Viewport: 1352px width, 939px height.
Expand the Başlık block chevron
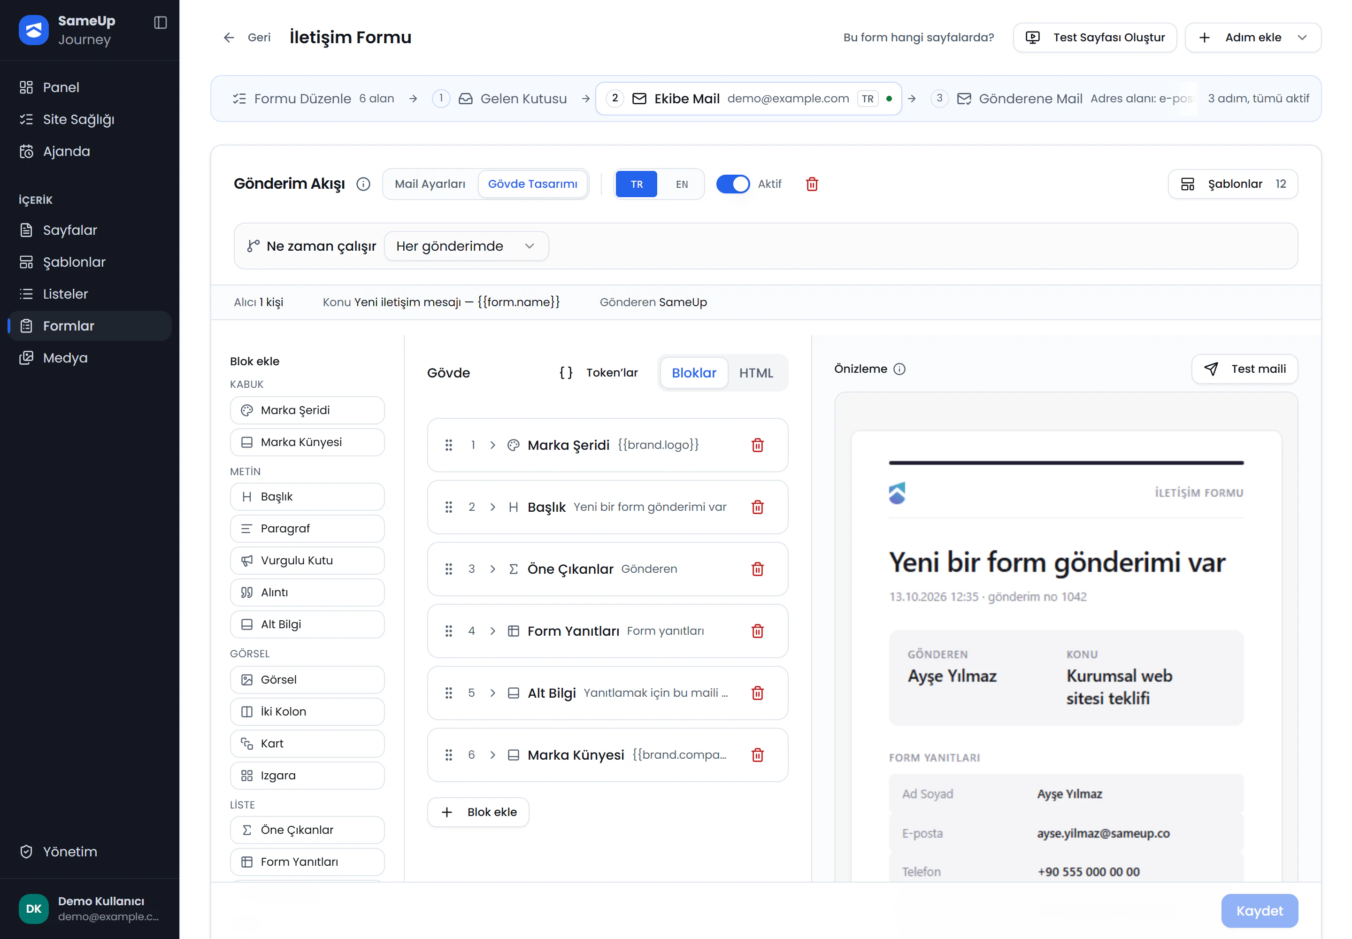point(492,507)
